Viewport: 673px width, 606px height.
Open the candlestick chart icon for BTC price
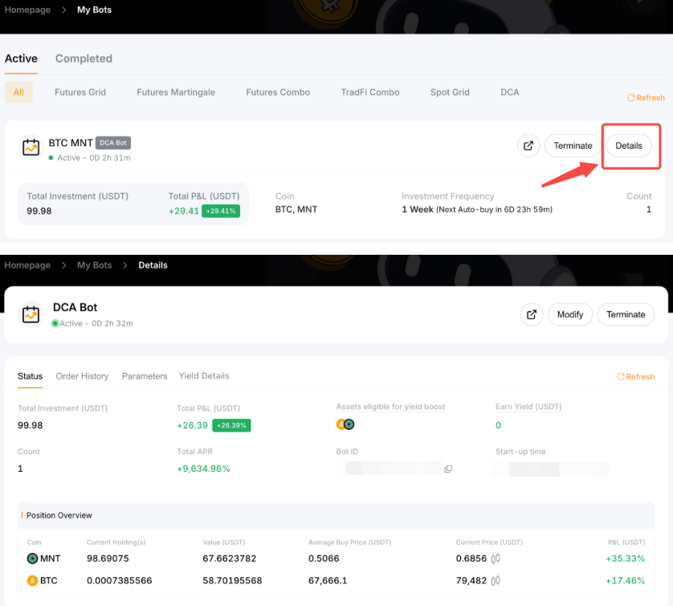496,580
